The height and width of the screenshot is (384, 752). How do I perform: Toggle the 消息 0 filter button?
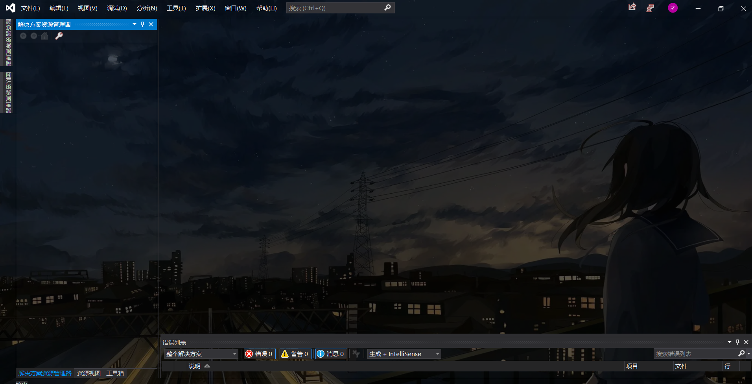point(331,354)
